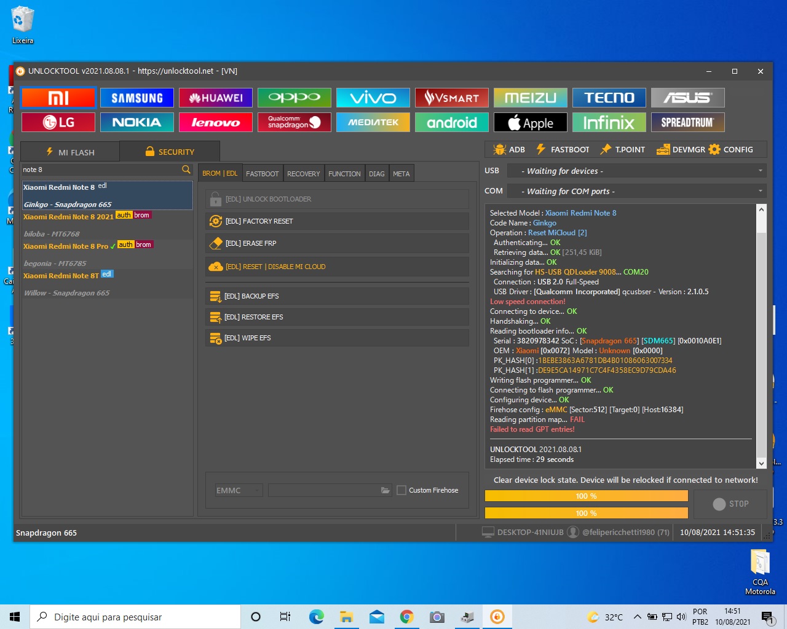Screen dimensions: 787x629
Task: Run [EDL] ERASE FRP
Action: [337, 243]
